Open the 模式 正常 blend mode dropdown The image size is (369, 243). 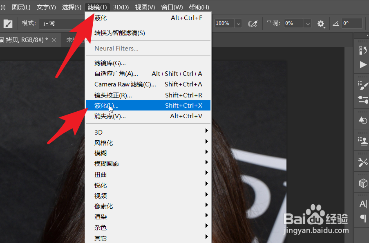(x=63, y=24)
